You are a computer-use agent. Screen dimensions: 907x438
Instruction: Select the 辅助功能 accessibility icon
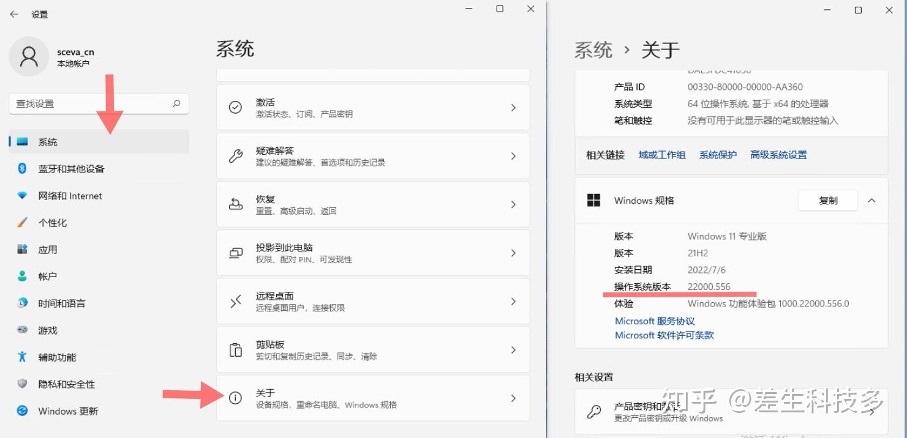(22, 357)
